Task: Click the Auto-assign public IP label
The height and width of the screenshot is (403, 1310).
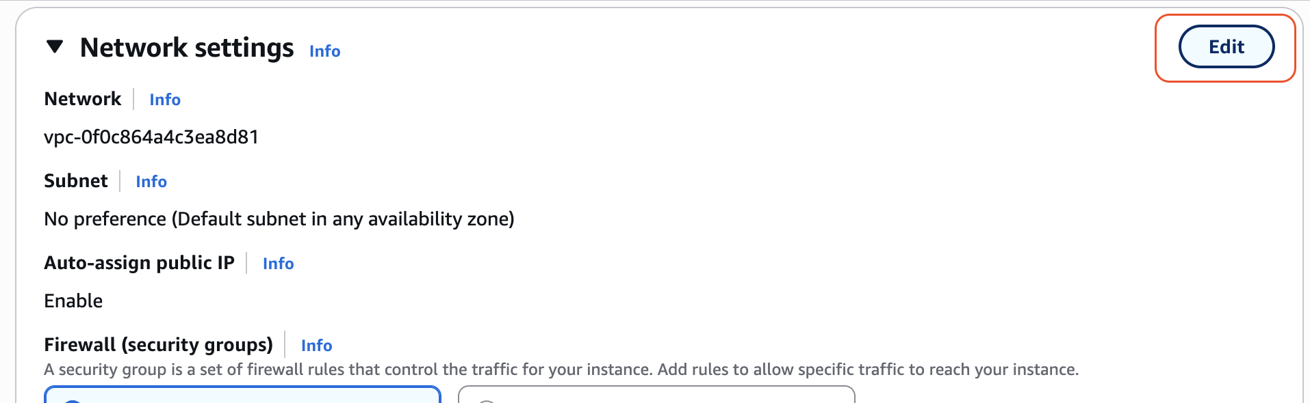Action: click(139, 263)
